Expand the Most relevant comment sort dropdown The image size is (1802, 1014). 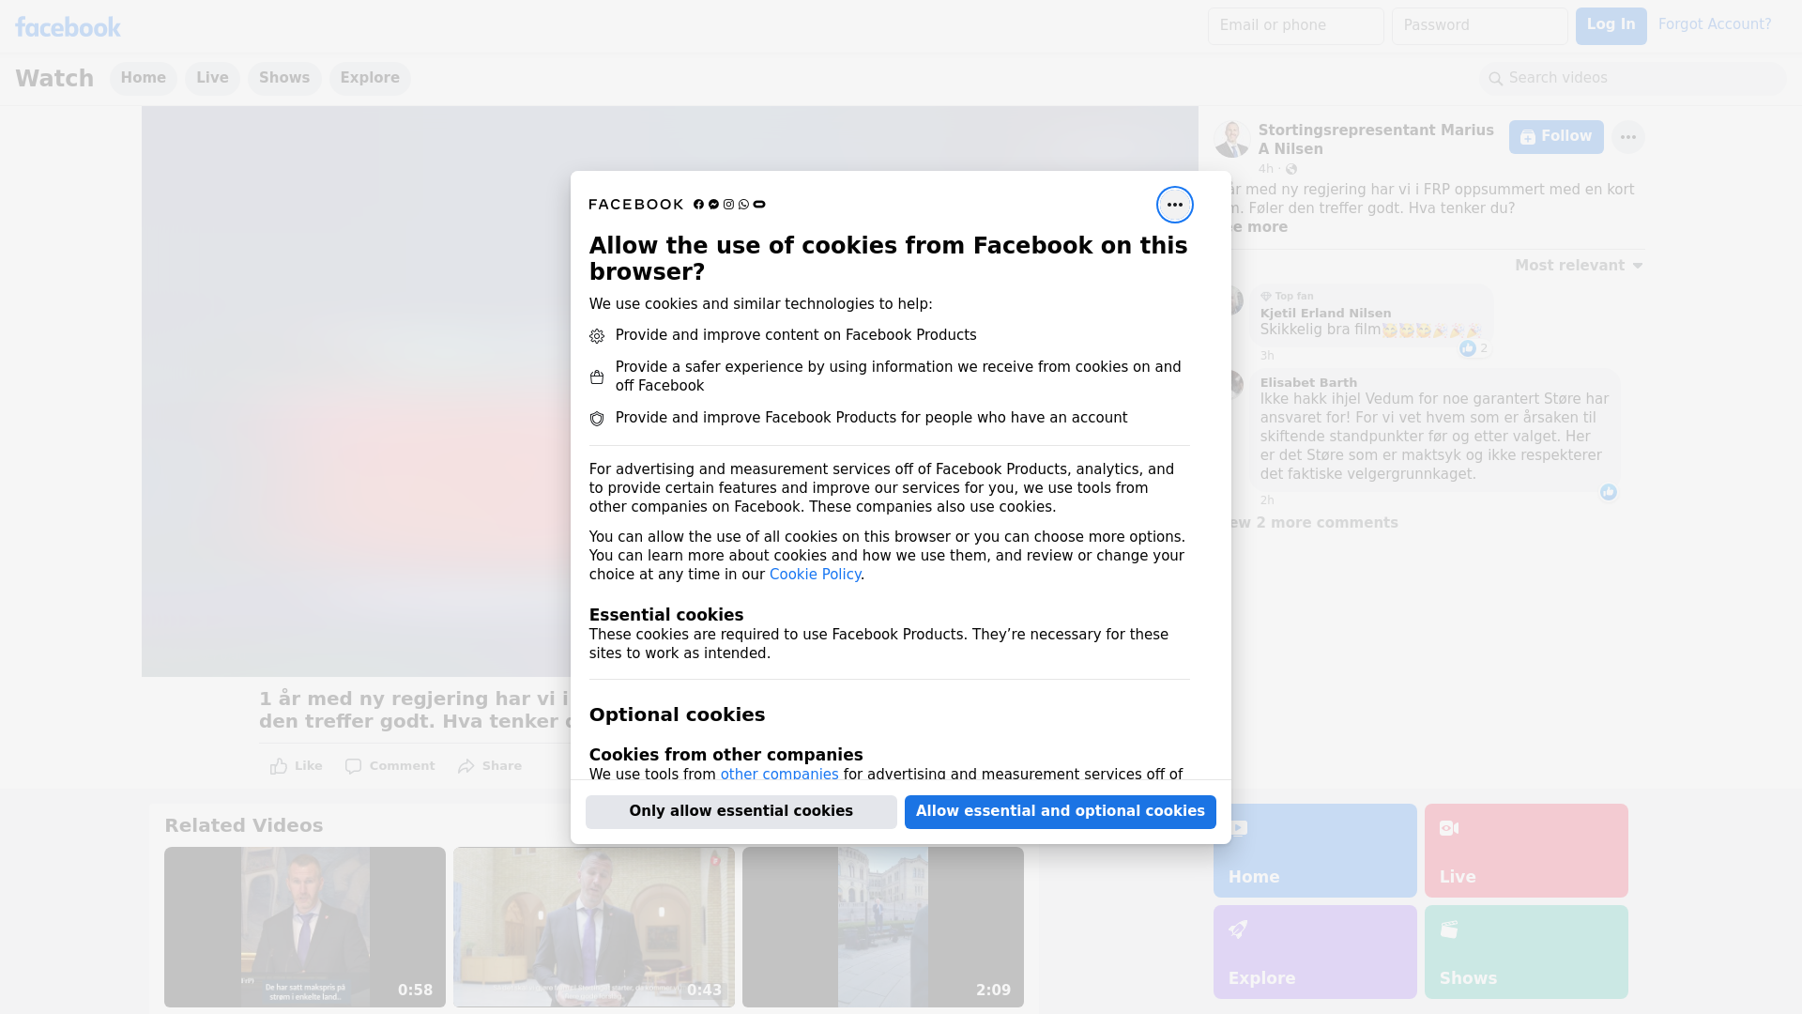click(1579, 266)
